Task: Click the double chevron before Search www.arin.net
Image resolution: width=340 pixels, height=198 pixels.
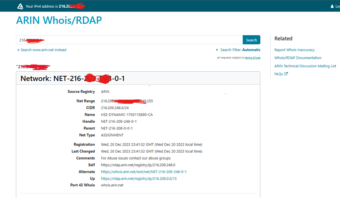Action: pyautogui.click(x=18, y=50)
